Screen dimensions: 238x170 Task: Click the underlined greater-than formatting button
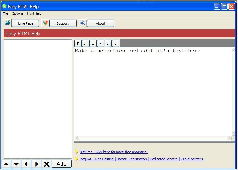[108, 44]
